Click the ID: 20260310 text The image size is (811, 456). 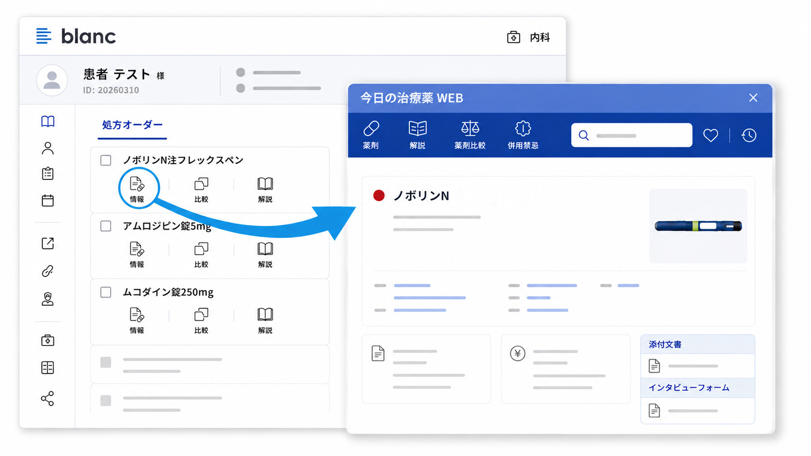(111, 90)
